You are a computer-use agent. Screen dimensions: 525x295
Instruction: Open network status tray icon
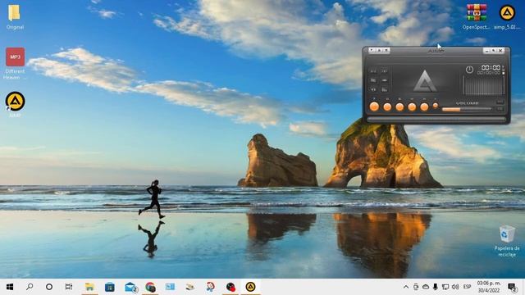point(445,287)
